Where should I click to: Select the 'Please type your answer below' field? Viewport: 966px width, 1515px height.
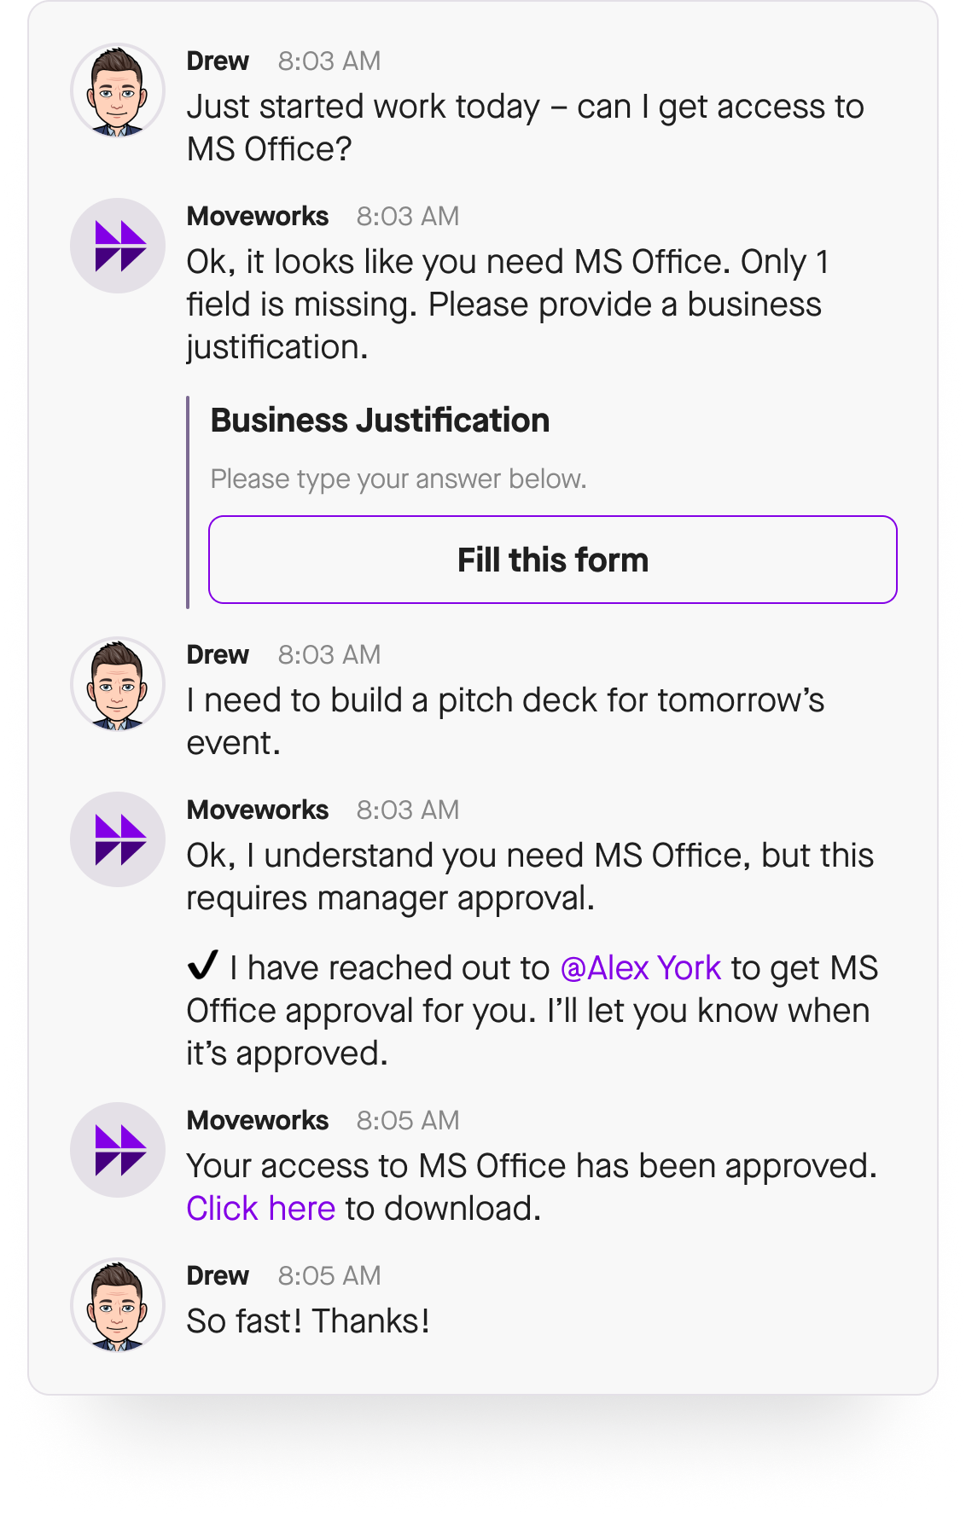398,479
